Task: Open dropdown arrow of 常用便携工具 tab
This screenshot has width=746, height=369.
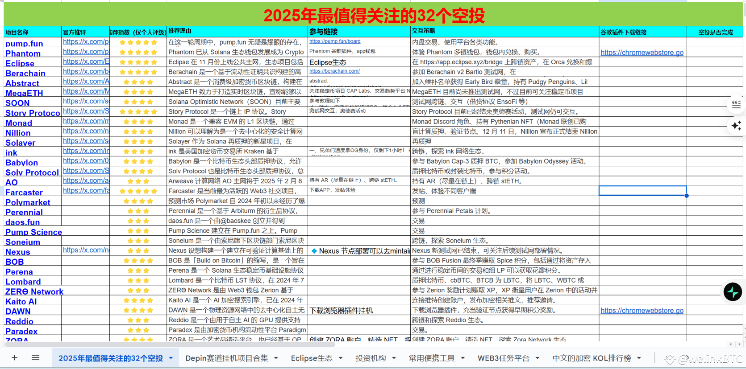Action: tap(463, 358)
